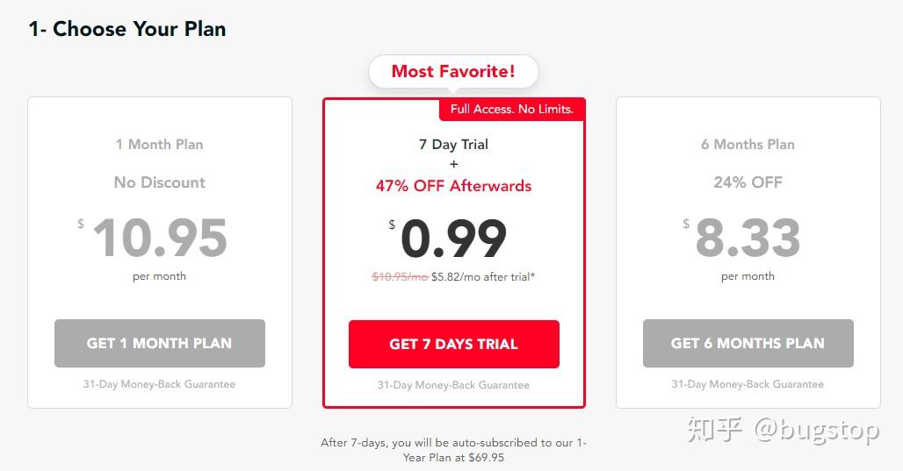
Task: Click the crossed-out $10.95/mo price
Action: (400, 276)
